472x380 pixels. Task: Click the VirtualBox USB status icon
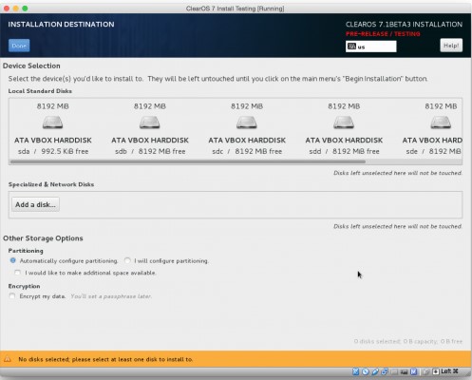375,371
